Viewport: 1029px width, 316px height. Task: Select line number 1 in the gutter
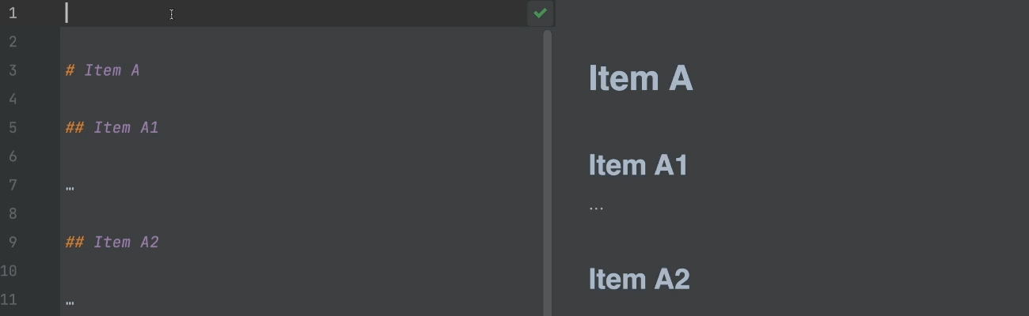coord(12,13)
